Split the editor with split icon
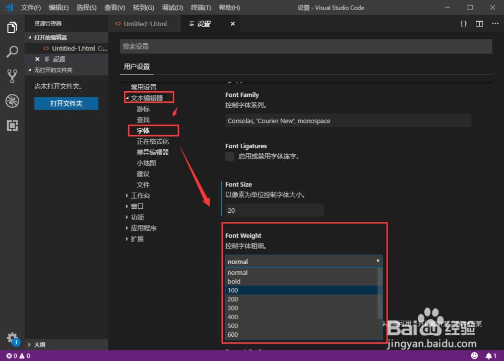The height and width of the screenshot is (361, 504). [479, 24]
